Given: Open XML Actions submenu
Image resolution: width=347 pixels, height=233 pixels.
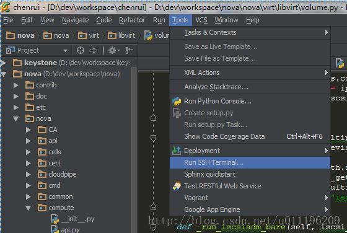Looking at the screenshot, I should [x=250, y=73].
